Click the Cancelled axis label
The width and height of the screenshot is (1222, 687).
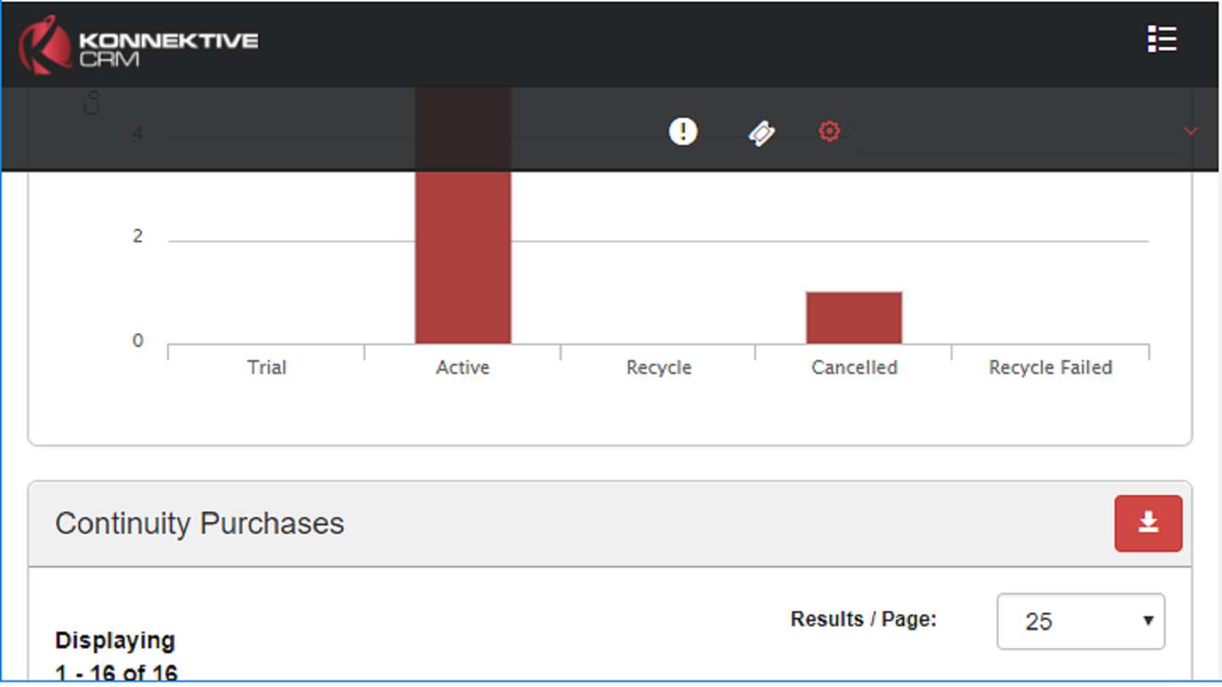pyautogui.click(x=855, y=367)
